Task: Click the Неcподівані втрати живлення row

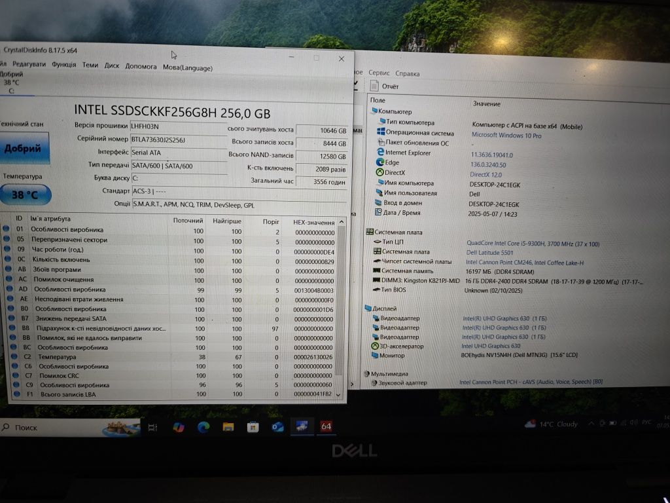Action: (170, 299)
